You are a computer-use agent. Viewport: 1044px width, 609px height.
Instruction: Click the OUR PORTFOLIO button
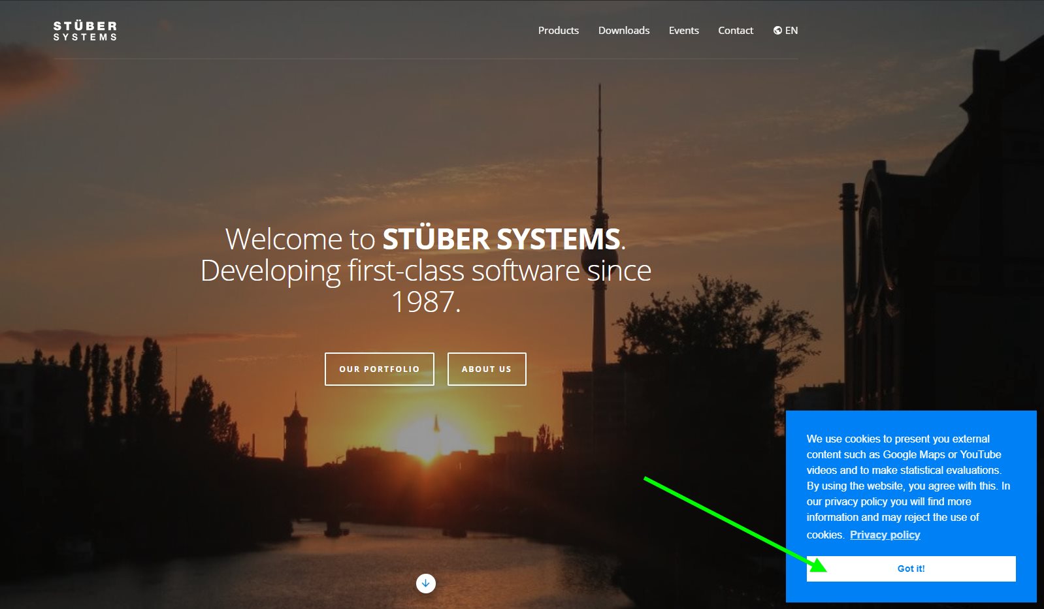pos(379,369)
